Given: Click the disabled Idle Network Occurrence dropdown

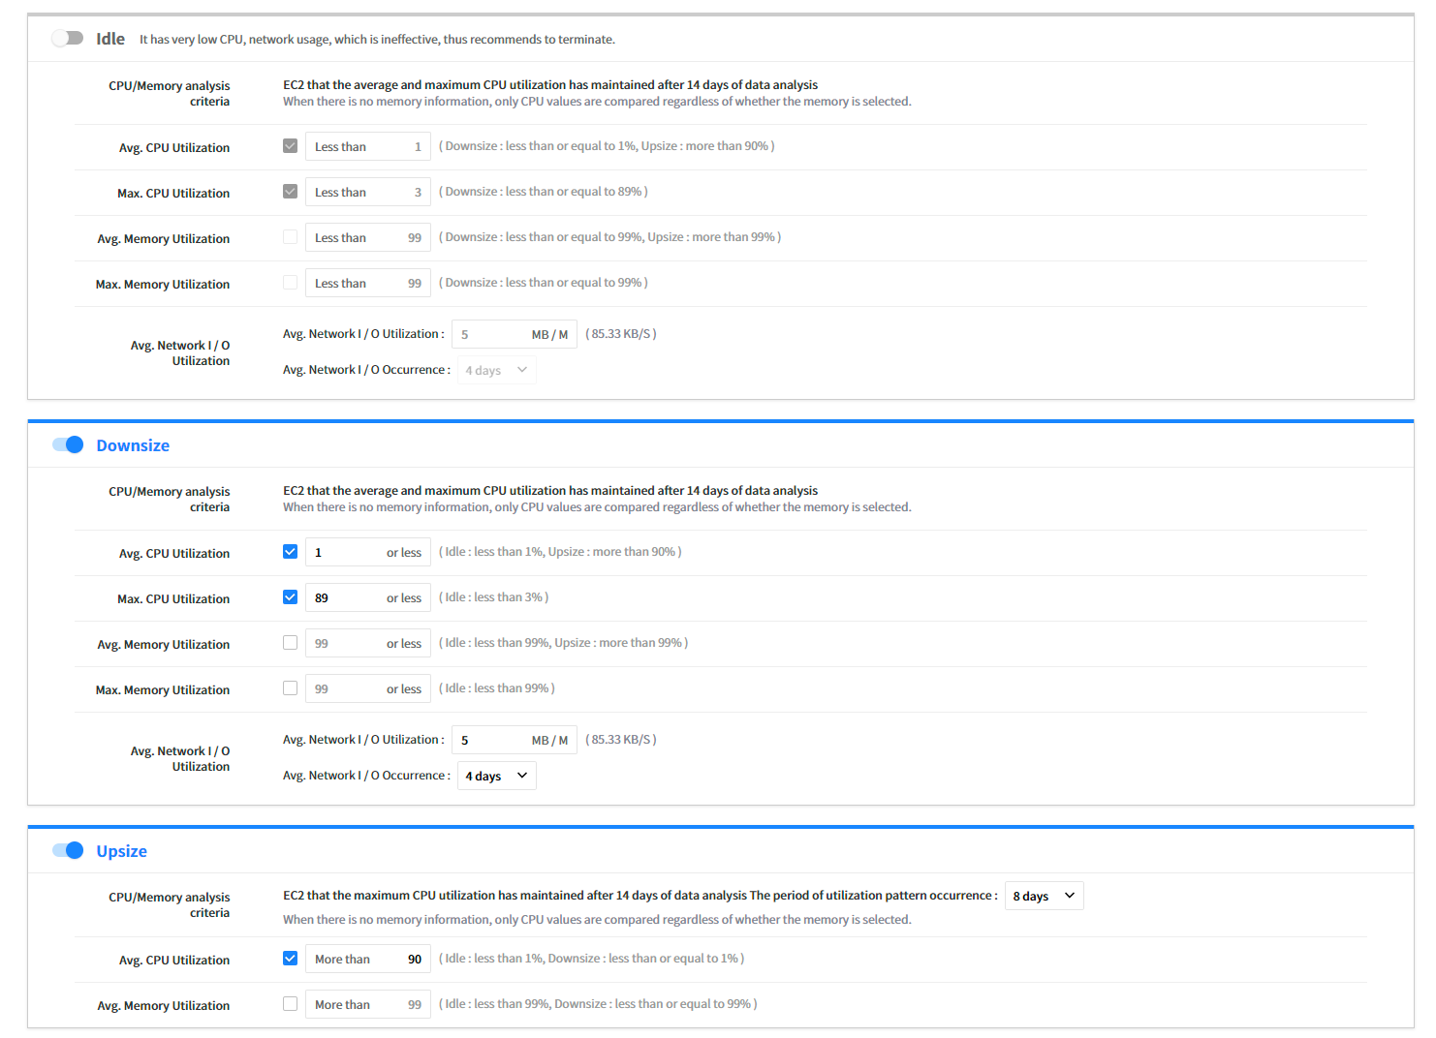Looking at the screenshot, I should (x=496, y=370).
